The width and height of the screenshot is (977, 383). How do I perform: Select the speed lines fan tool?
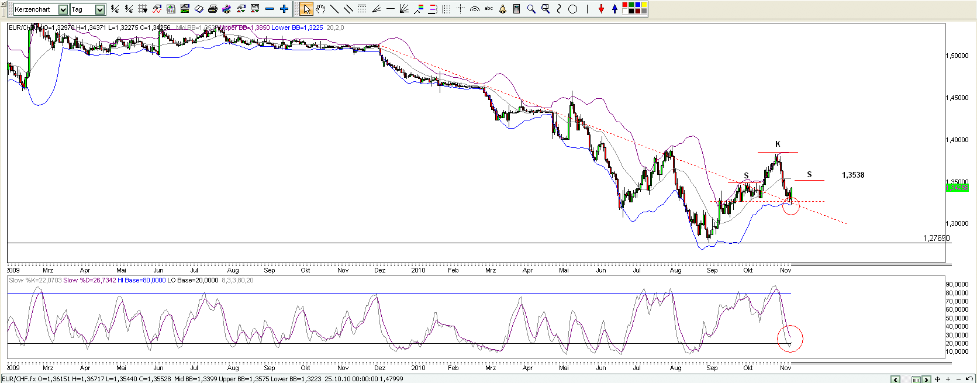[376, 9]
